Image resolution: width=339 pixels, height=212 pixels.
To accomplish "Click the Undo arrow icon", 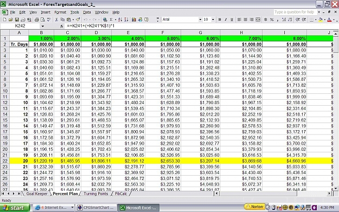I will [86, 20].
